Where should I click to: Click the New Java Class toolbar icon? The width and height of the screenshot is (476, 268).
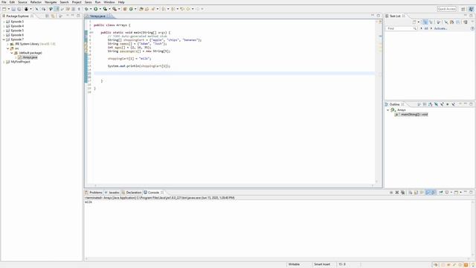[131, 9]
